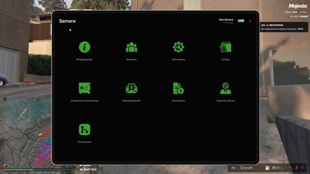Click the Настройки label
The image size is (310, 174).
(x=178, y=59)
